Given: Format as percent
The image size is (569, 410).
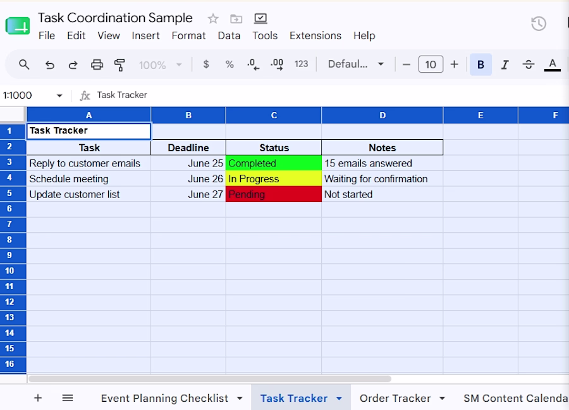Looking at the screenshot, I should point(229,65).
